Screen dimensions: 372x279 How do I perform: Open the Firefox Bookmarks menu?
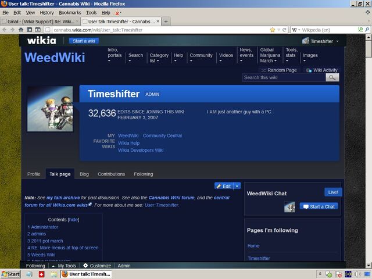click(x=70, y=13)
